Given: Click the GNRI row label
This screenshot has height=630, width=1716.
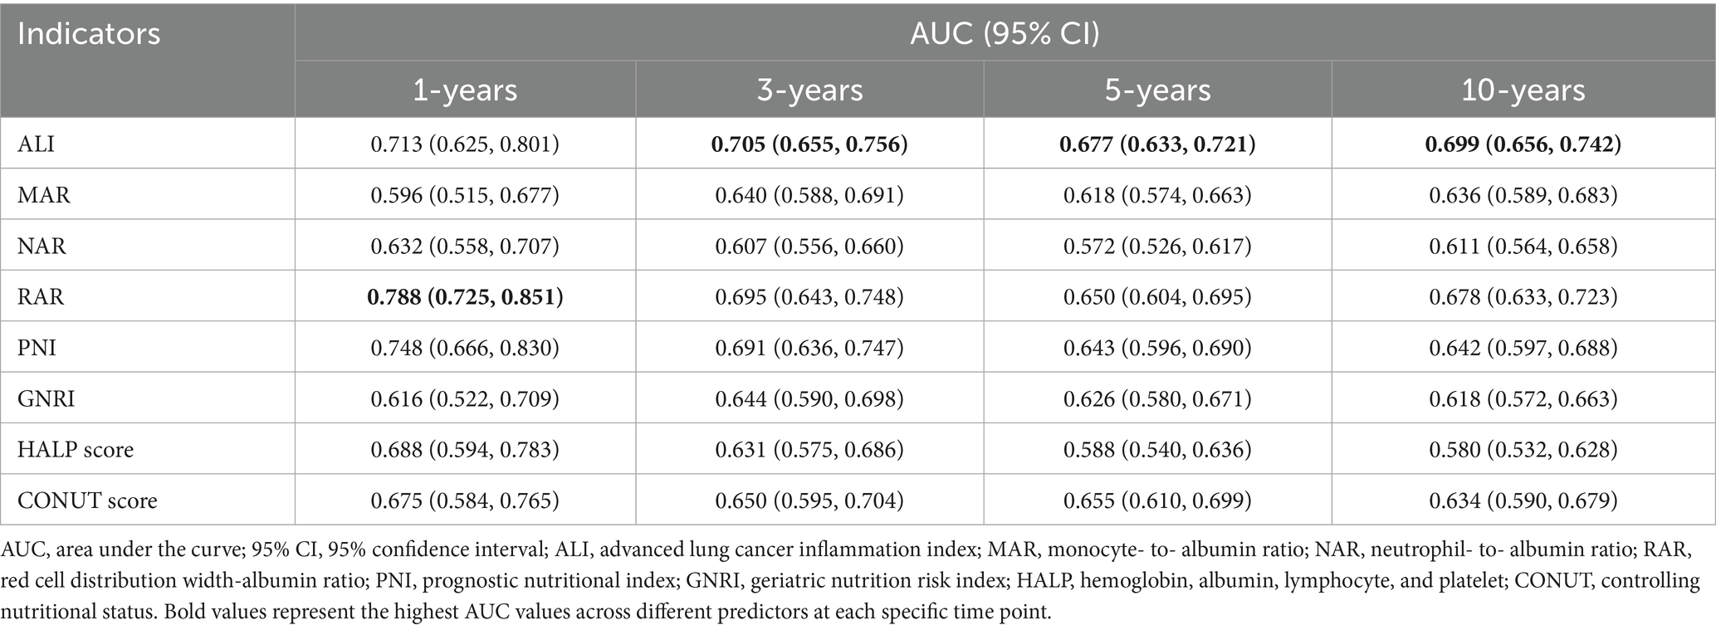Looking at the screenshot, I should [46, 398].
